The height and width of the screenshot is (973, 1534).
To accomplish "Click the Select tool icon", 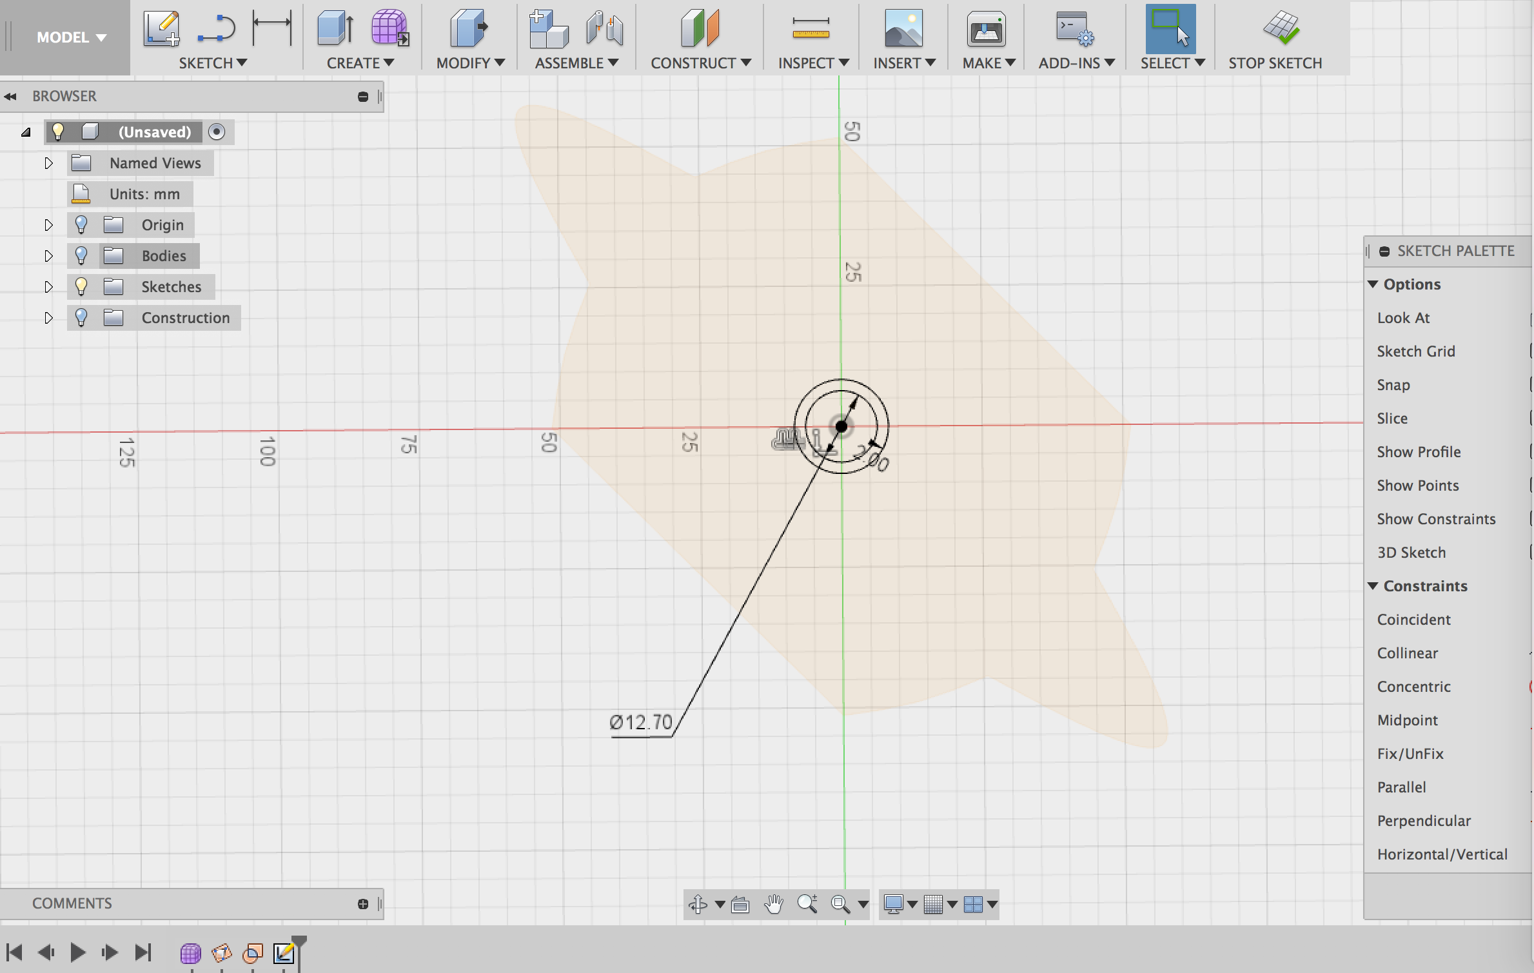I will pos(1170,28).
